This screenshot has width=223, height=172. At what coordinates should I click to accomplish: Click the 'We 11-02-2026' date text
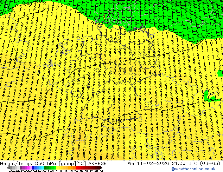point(149,164)
